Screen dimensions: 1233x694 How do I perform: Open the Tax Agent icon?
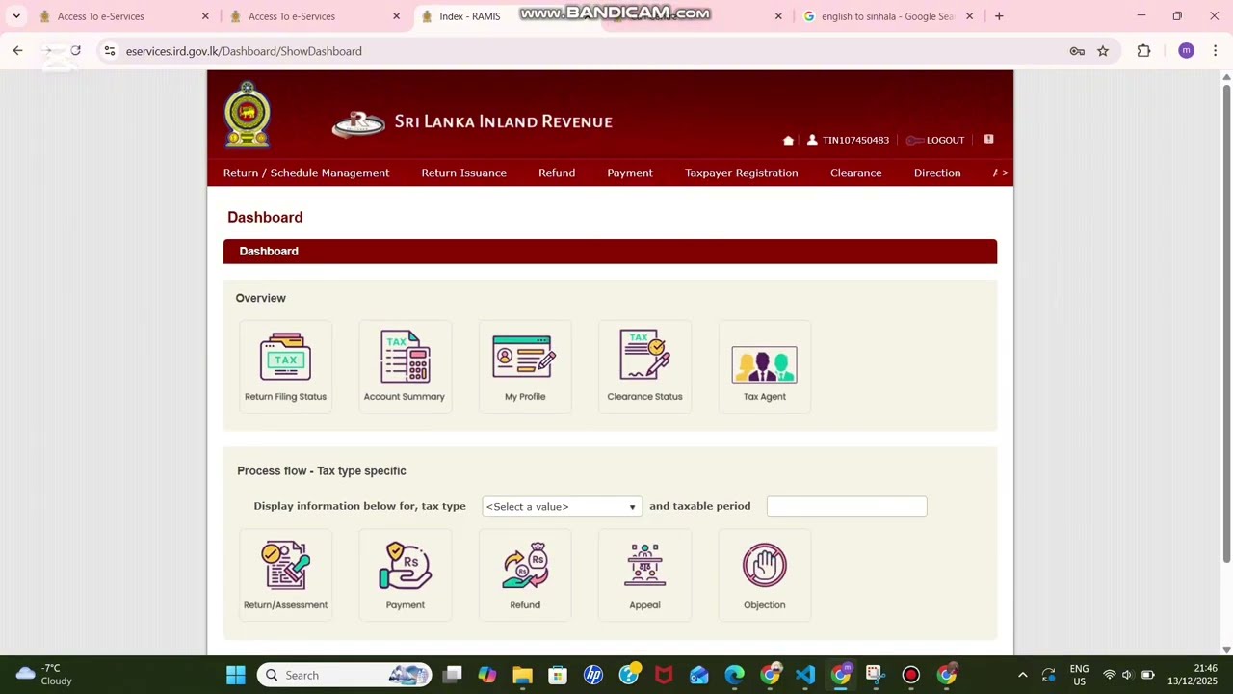pos(764,366)
